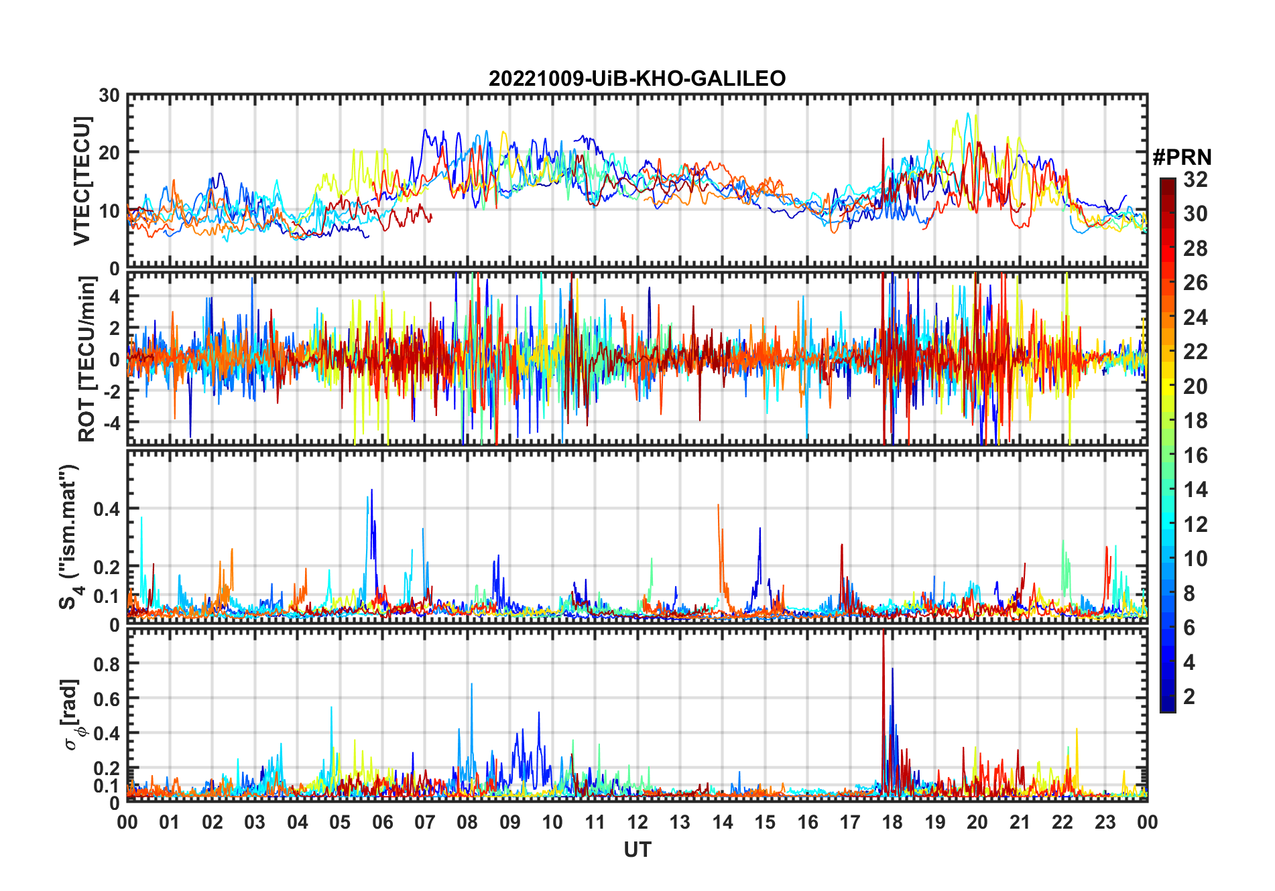Click the "4" tick on the ROT axis
The height and width of the screenshot is (891, 1275).
click(115, 297)
